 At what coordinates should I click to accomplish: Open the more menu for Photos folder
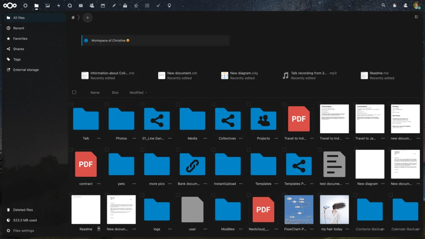click(x=134, y=138)
